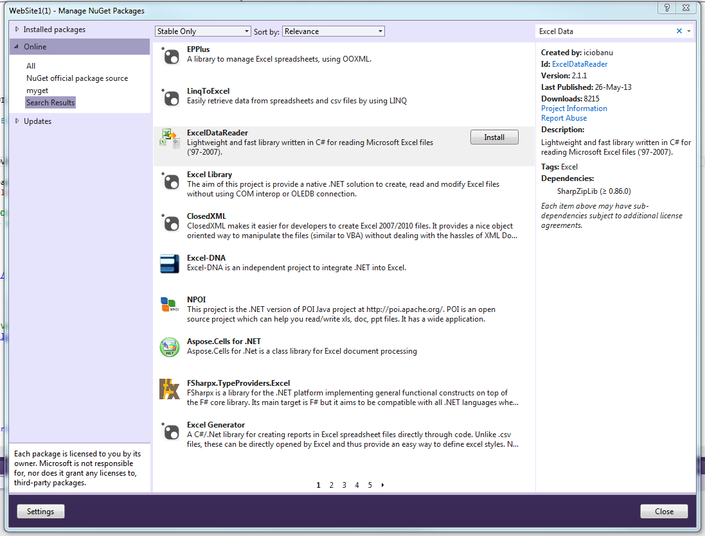Select the NPOI package title
This screenshot has height=536, width=705.
pos(197,300)
